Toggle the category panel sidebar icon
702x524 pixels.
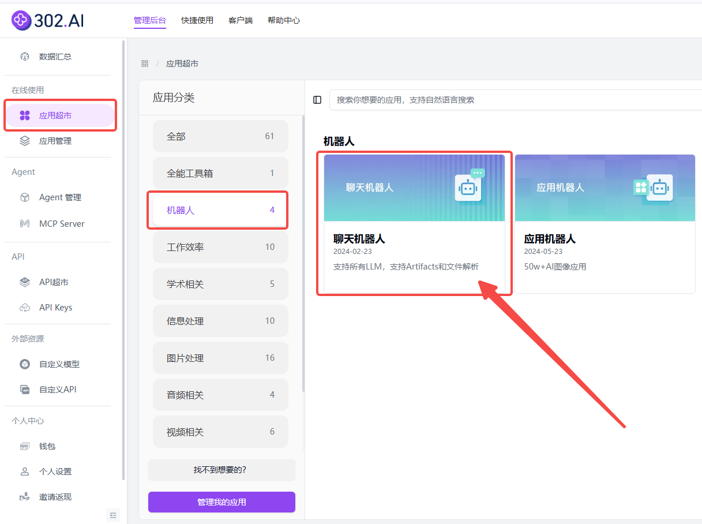tap(317, 100)
